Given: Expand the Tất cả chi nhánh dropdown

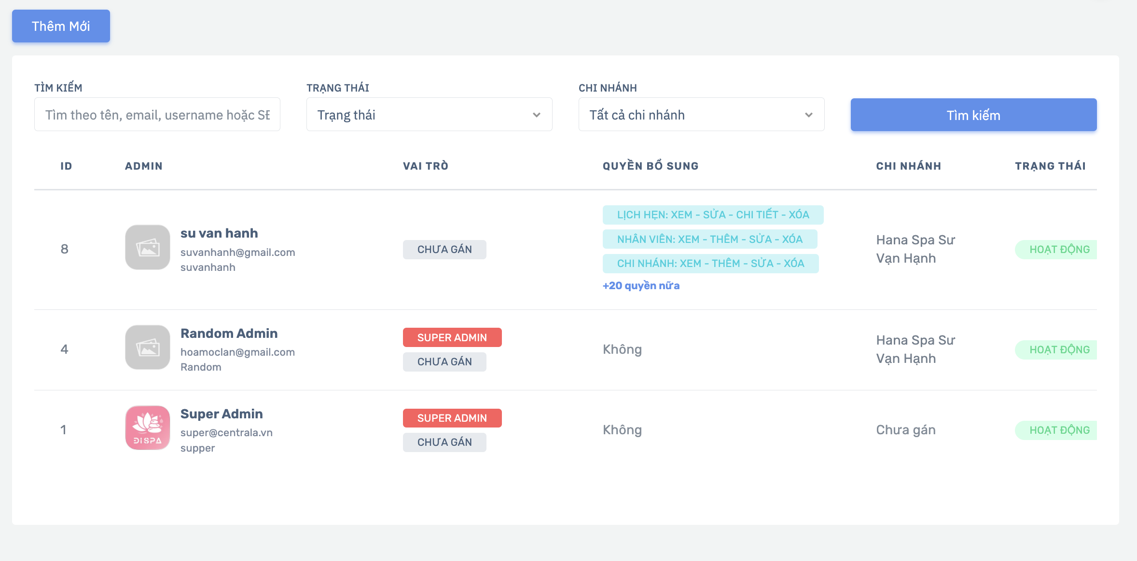Looking at the screenshot, I should pyautogui.click(x=701, y=115).
